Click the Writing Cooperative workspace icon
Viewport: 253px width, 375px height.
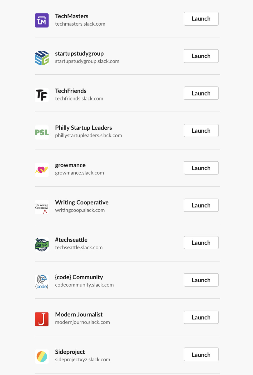42,207
